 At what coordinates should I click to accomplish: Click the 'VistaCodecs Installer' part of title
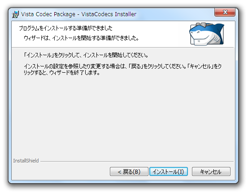point(109,14)
